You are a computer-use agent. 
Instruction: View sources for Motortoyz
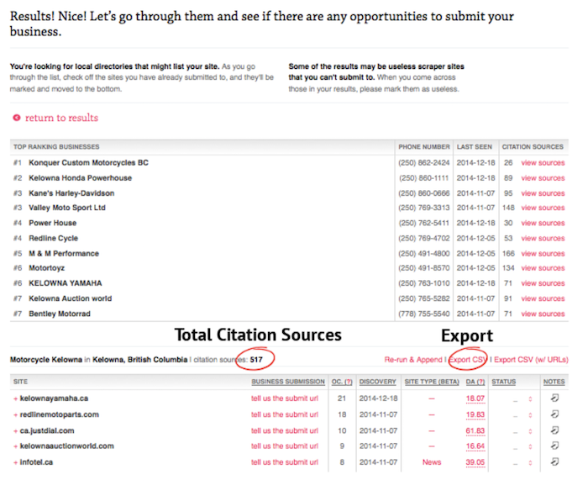coord(543,268)
